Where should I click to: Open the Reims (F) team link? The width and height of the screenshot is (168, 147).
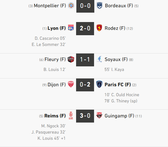click(55, 116)
